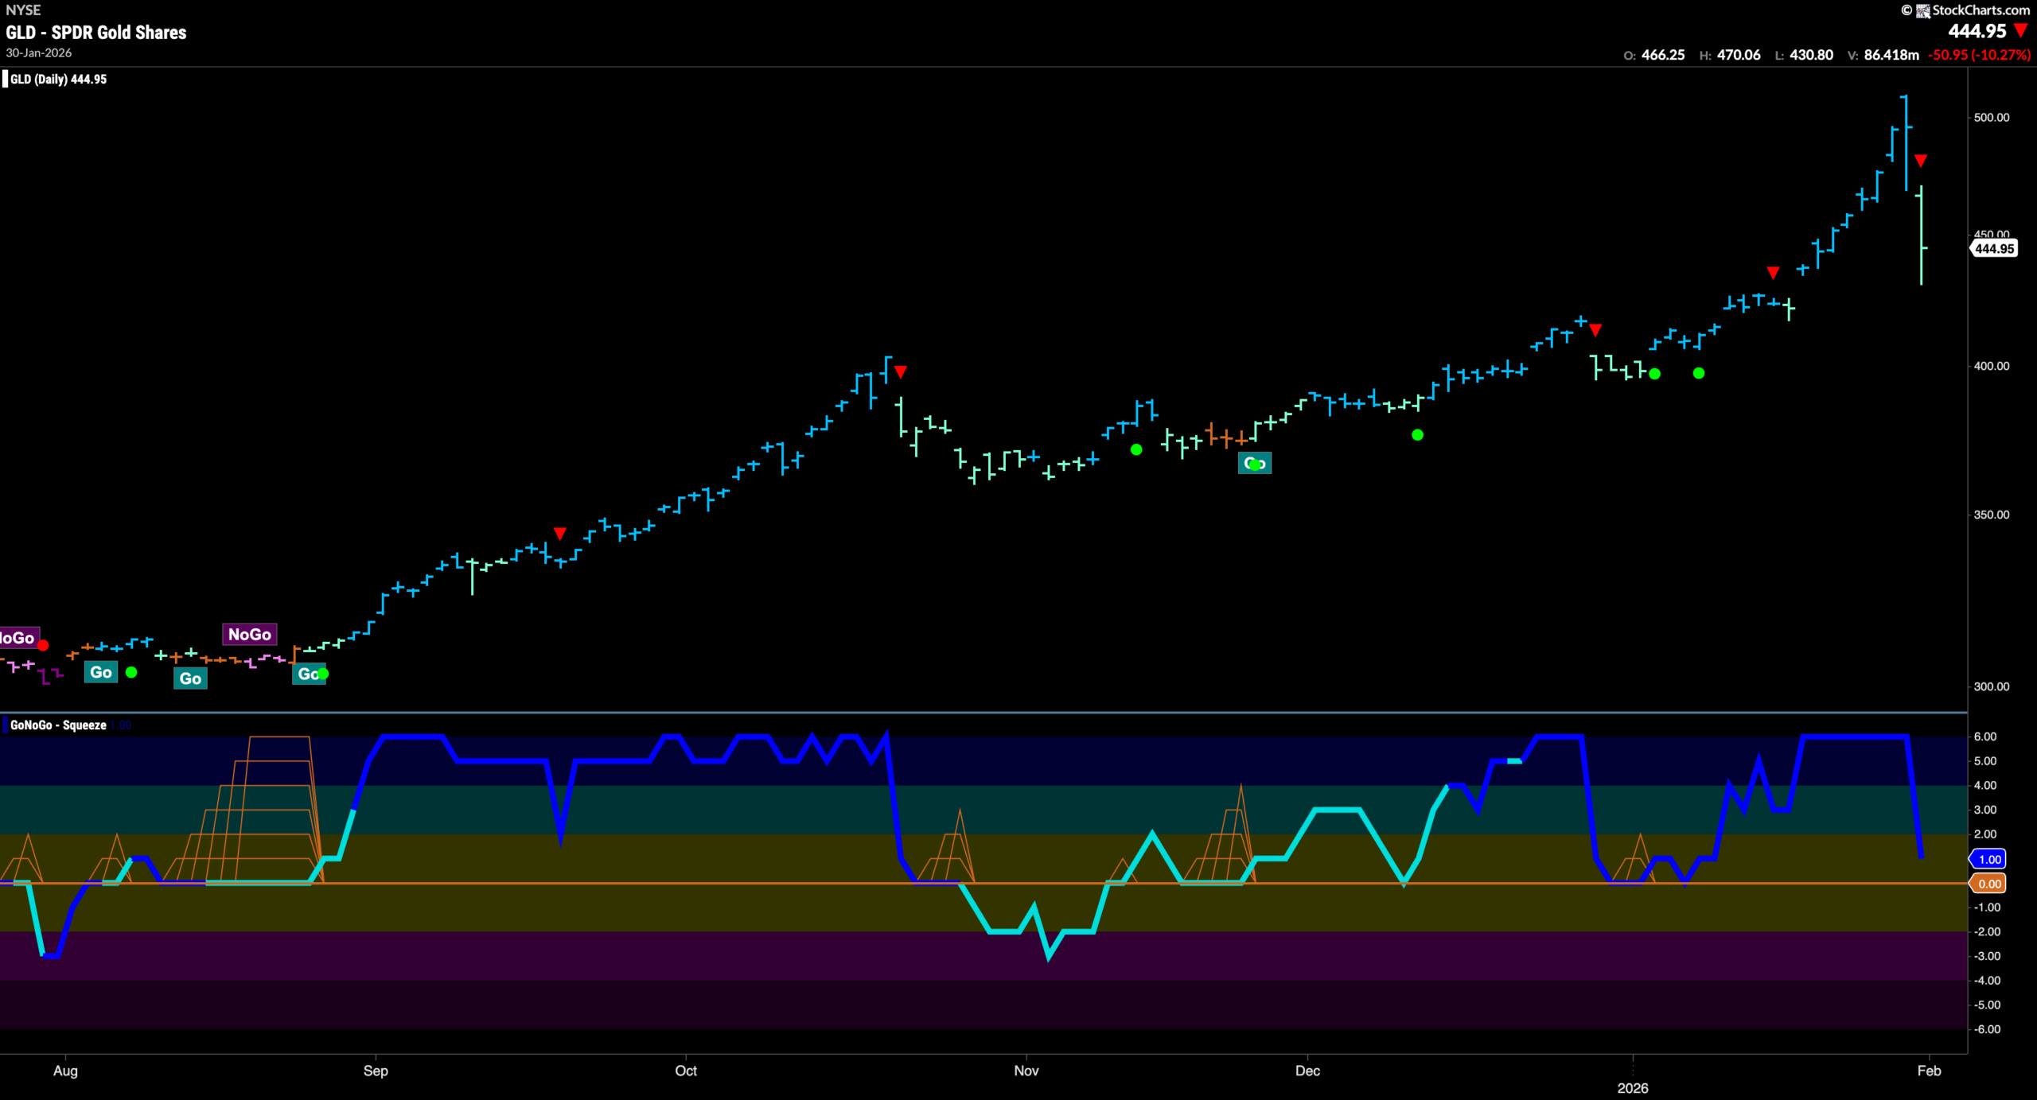
Task: Click the low value 430.80
Action: pos(1812,55)
